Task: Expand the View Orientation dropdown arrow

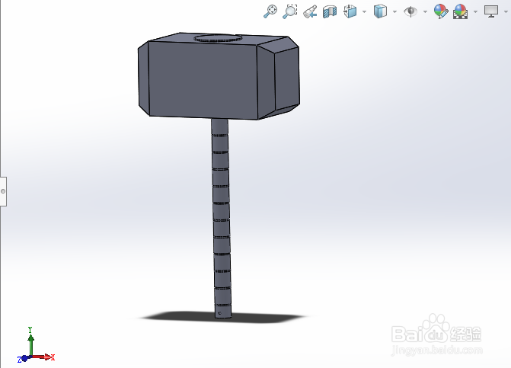Action: 364,11
